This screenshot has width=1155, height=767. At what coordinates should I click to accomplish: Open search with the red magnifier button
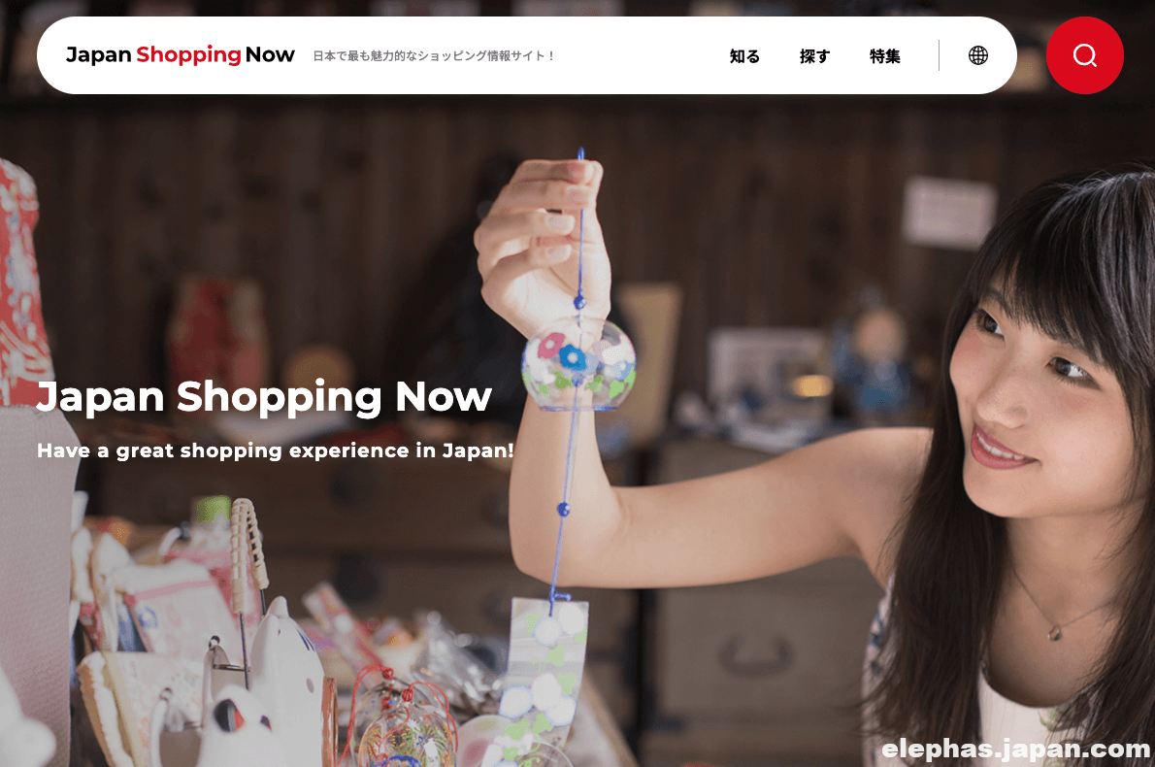point(1084,55)
